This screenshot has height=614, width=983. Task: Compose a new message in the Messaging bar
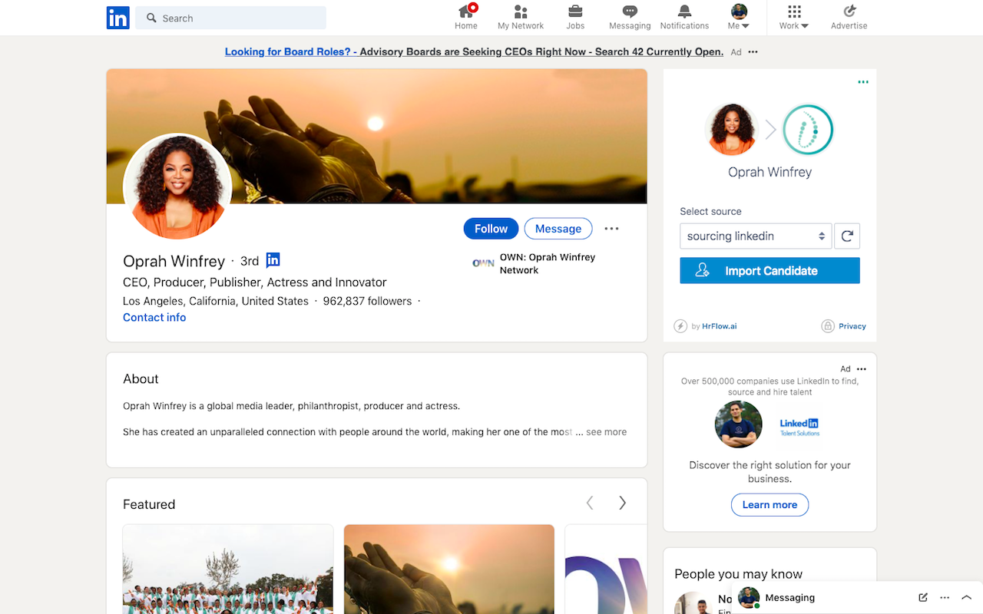(x=923, y=598)
